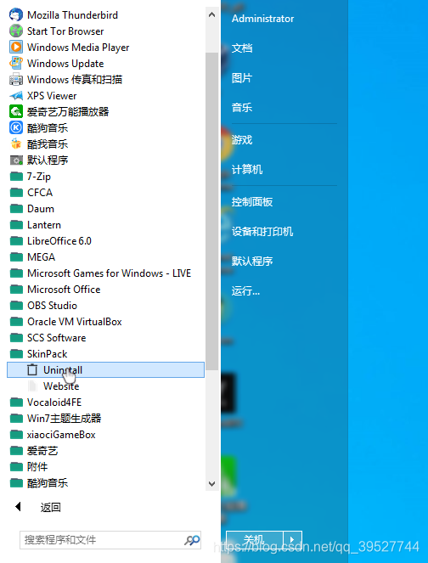Launch the 酷我音乐 icon
This screenshot has width=428, height=563.
16,144
